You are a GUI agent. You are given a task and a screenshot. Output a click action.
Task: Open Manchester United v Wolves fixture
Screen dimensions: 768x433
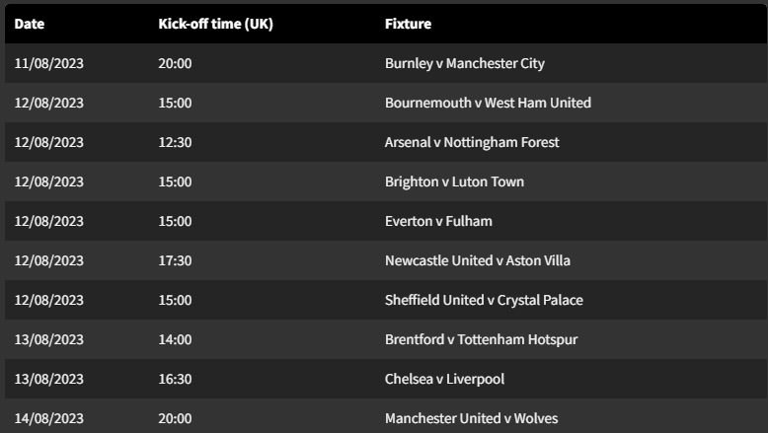[x=478, y=418]
